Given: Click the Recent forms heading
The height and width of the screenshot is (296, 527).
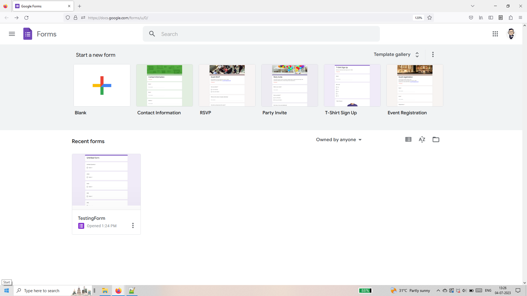Looking at the screenshot, I should (x=88, y=141).
